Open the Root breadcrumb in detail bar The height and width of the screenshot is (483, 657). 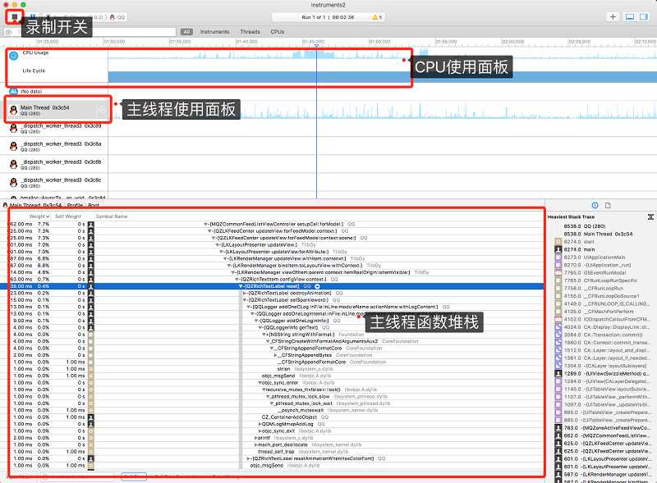tap(94, 206)
